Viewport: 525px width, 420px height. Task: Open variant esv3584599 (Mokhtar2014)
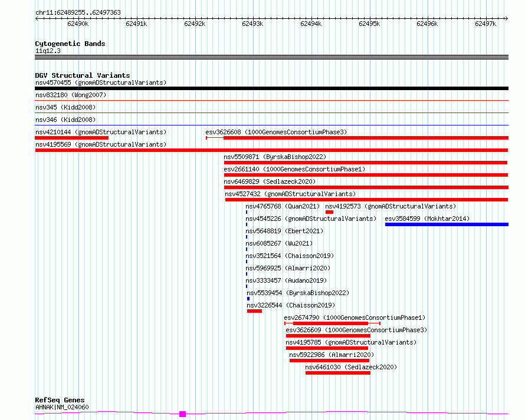(x=427, y=219)
